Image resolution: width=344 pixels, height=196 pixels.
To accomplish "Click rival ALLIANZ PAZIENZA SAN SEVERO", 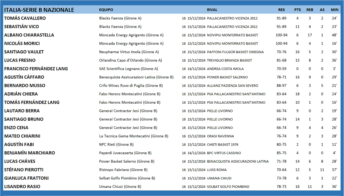I will click(x=232, y=86).
